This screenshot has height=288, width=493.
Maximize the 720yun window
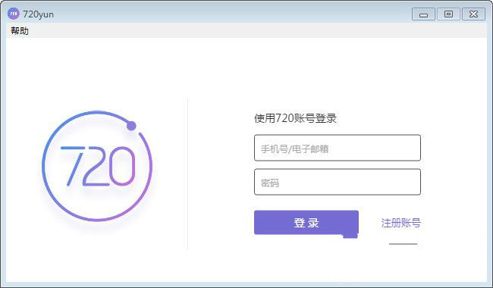tap(449, 14)
